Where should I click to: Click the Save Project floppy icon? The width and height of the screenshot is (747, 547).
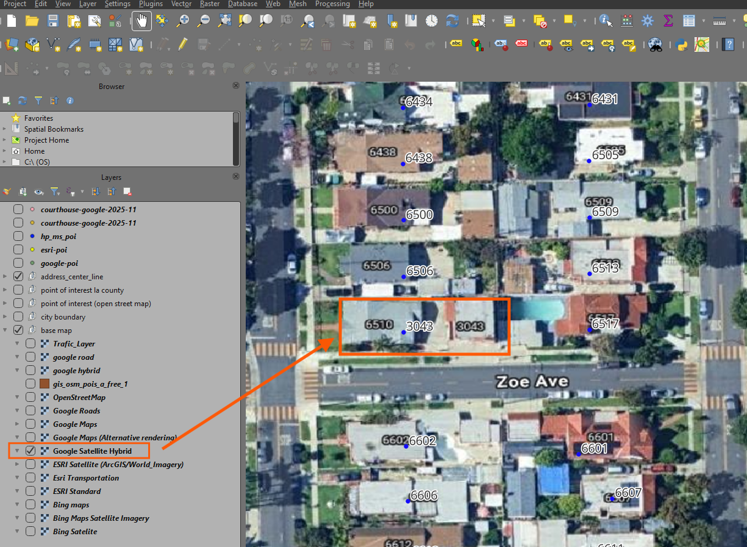[x=53, y=21]
